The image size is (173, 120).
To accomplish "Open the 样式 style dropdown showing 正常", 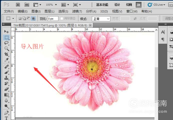I will (101, 19).
